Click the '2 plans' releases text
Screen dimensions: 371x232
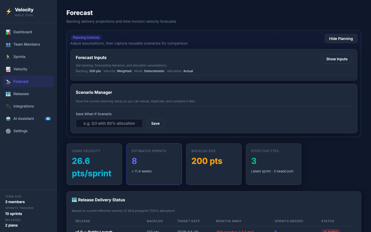(12, 225)
